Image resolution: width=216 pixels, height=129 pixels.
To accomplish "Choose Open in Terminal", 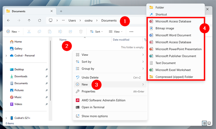I will pos(110,107).
